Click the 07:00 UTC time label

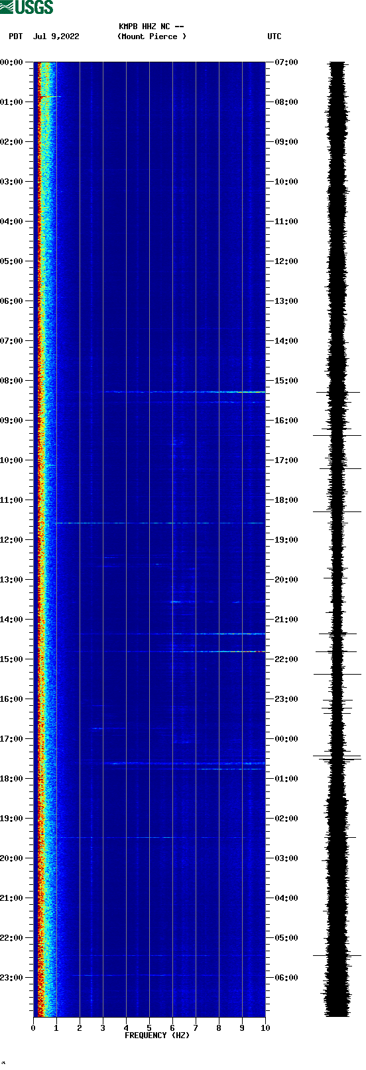point(286,62)
